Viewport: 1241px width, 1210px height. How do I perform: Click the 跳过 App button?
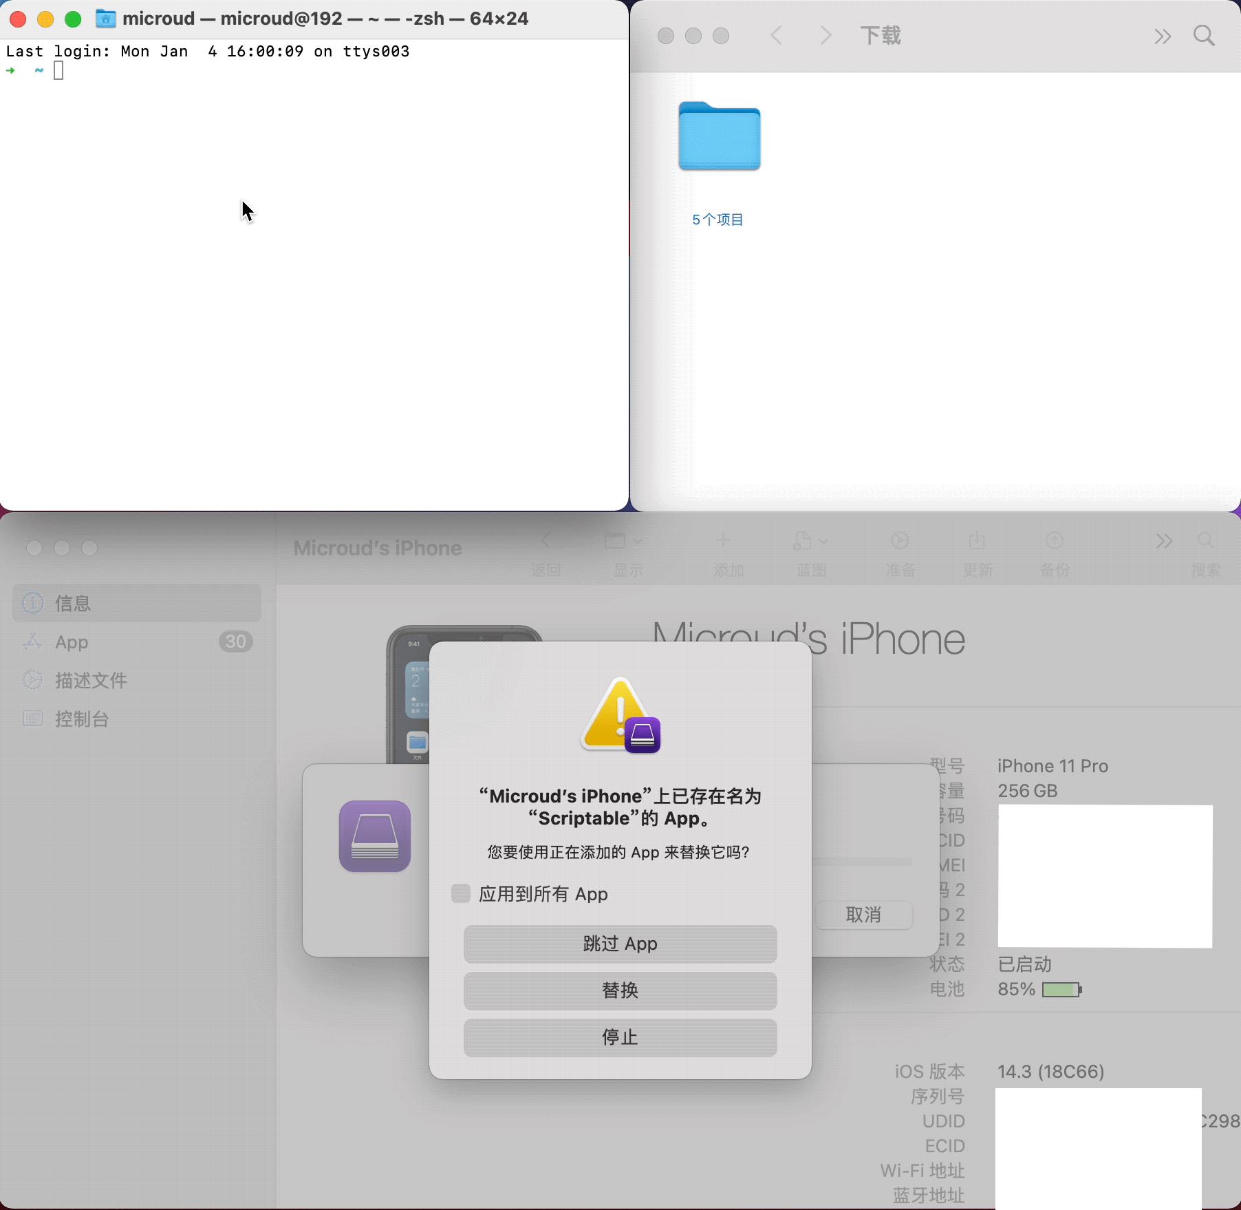tap(620, 944)
